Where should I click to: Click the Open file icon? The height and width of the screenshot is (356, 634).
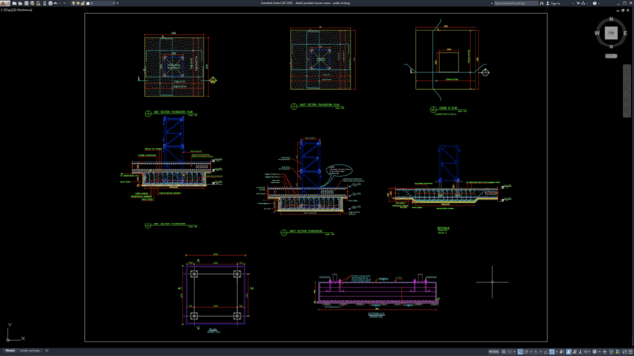[20, 3]
